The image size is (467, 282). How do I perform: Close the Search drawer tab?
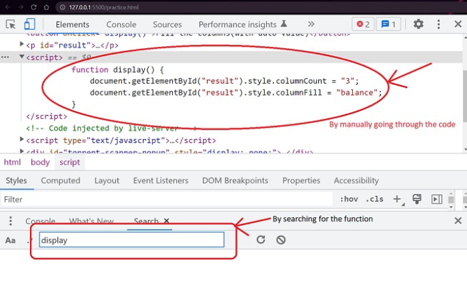click(x=167, y=221)
